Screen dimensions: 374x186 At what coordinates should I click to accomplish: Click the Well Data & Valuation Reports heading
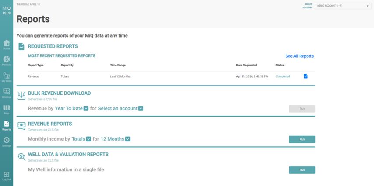68,155
